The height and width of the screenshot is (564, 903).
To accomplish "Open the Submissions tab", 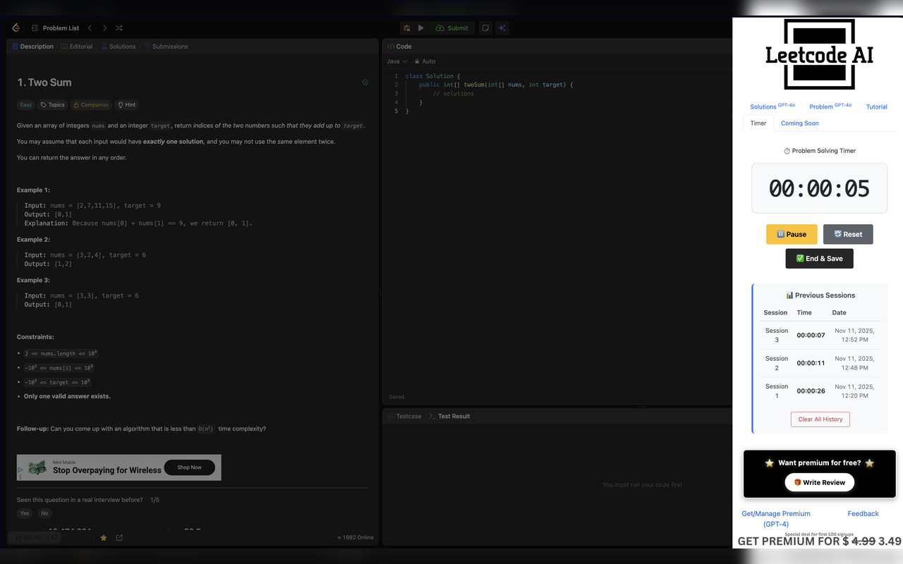I will (166, 47).
